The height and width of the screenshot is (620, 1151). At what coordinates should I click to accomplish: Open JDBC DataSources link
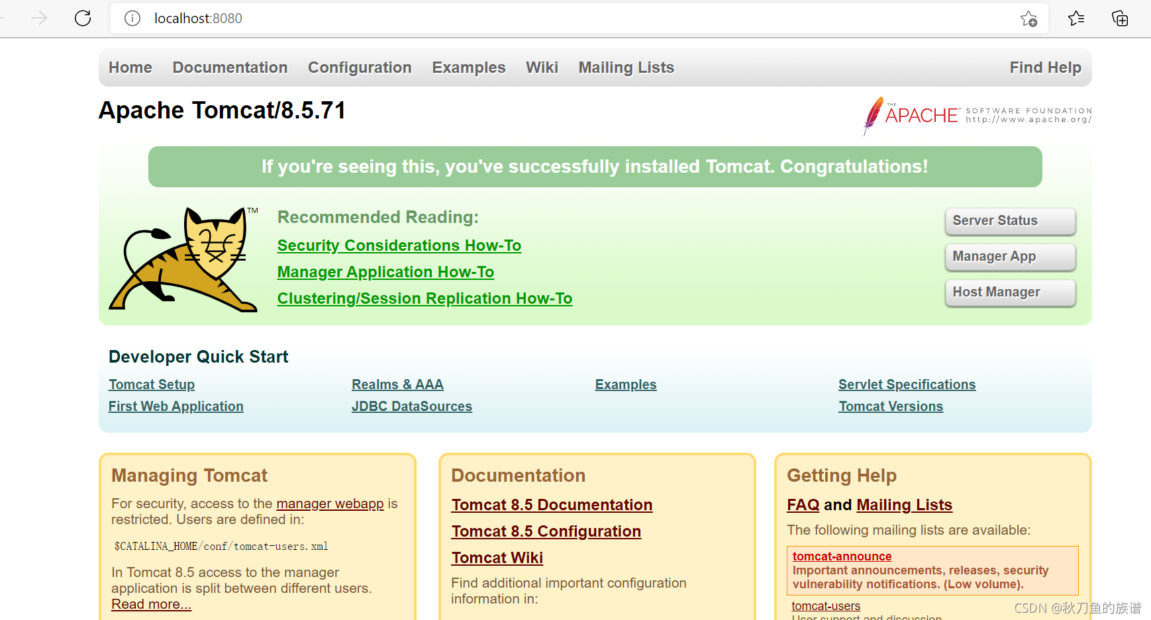click(412, 406)
